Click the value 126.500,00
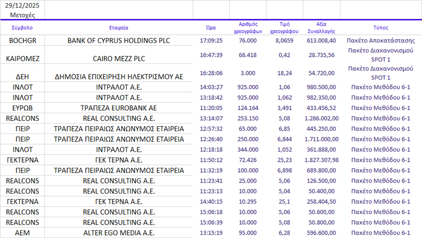 tap(321, 181)
